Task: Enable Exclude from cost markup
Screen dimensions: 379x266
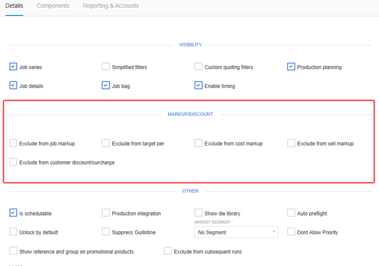Action: pyautogui.click(x=198, y=143)
